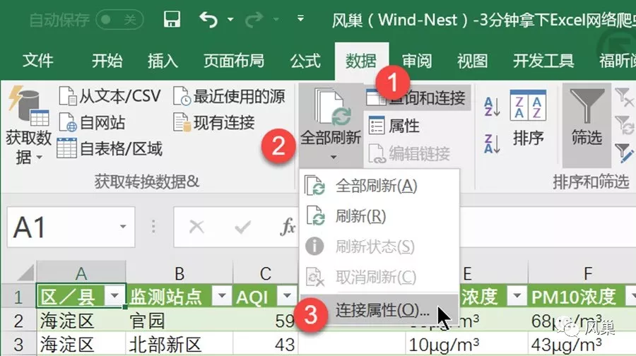Click the Save floppy disk icon

coord(172,19)
